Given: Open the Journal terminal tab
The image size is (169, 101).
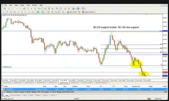Looking at the screenshot, I should click(x=53, y=95).
